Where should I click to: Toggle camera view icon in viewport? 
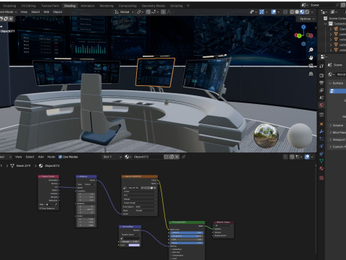[x=311, y=66]
